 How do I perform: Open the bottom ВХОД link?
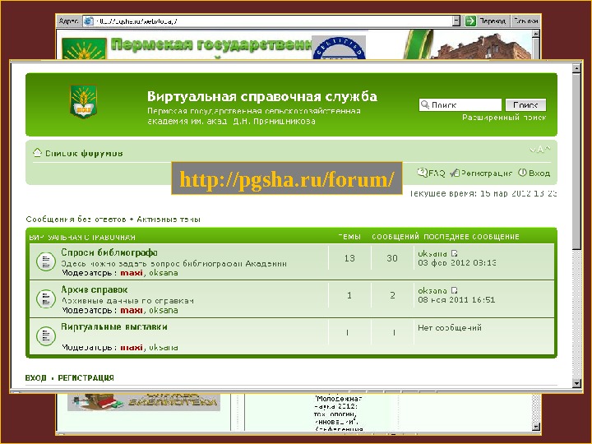tap(35, 378)
